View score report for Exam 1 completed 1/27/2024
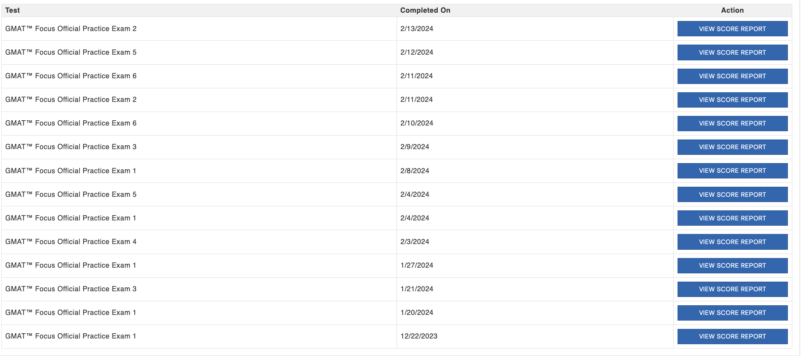The image size is (801, 356). click(x=732, y=265)
